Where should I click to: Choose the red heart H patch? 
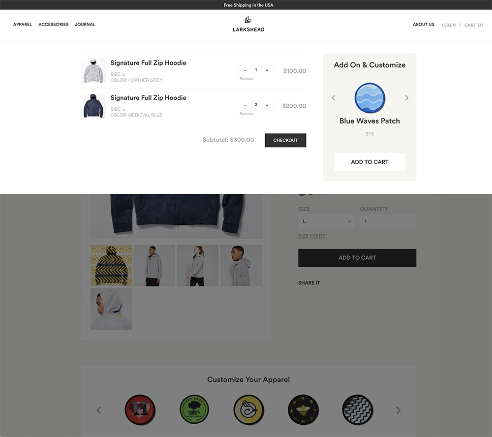point(140,409)
